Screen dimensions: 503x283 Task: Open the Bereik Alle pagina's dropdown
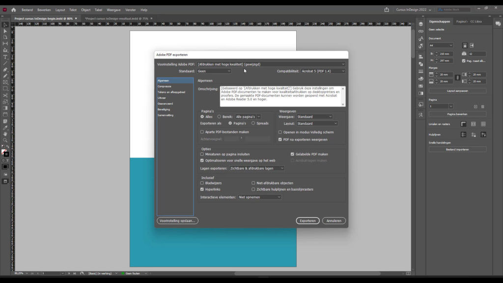[x=248, y=117]
